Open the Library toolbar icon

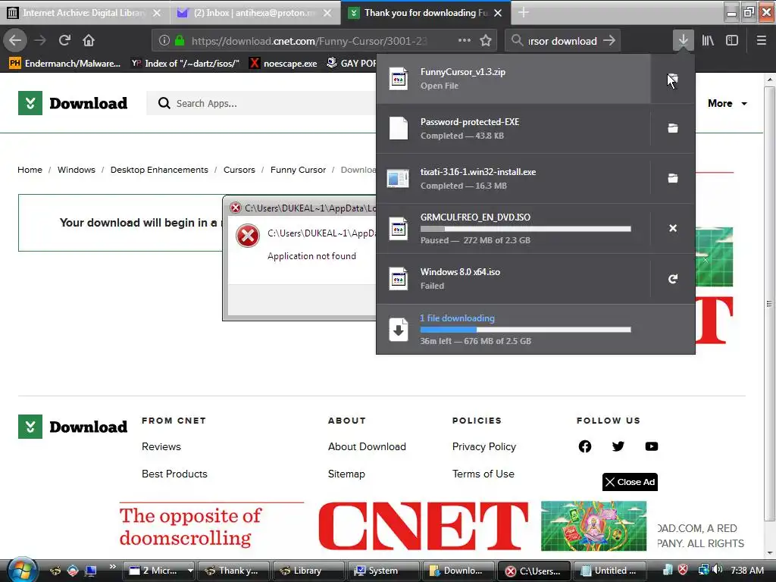pos(708,41)
